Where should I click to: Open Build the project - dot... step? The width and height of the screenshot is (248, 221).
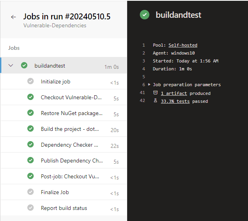64,129
